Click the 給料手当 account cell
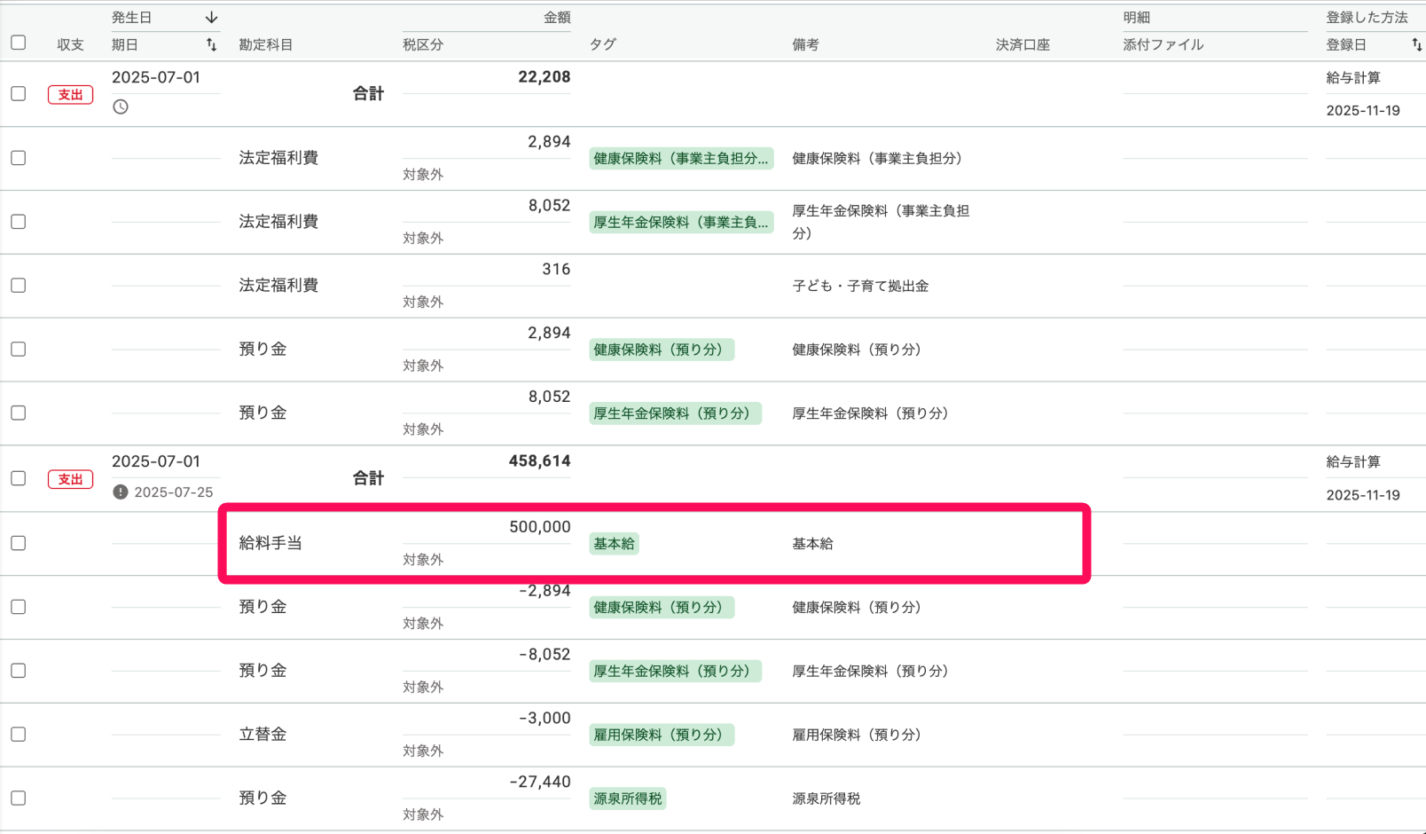The width and height of the screenshot is (1426, 834). tap(270, 543)
